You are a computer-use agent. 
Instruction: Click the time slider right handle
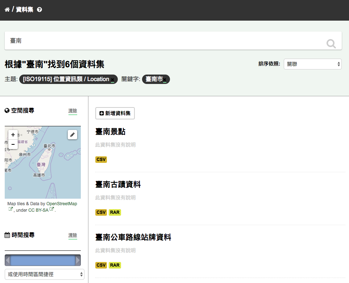point(78,260)
